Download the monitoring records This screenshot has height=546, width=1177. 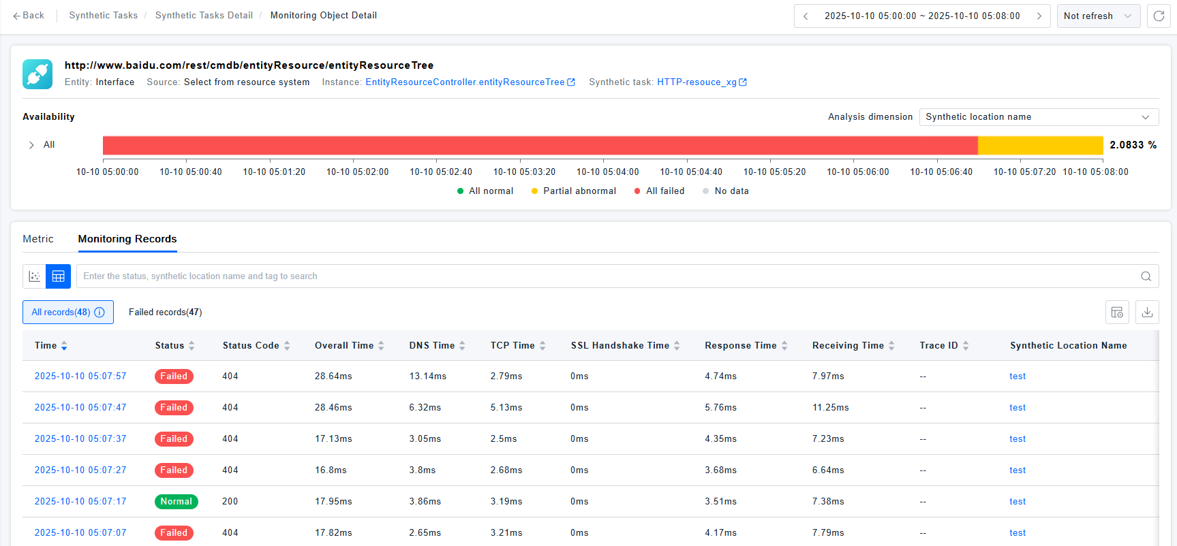[1147, 312]
